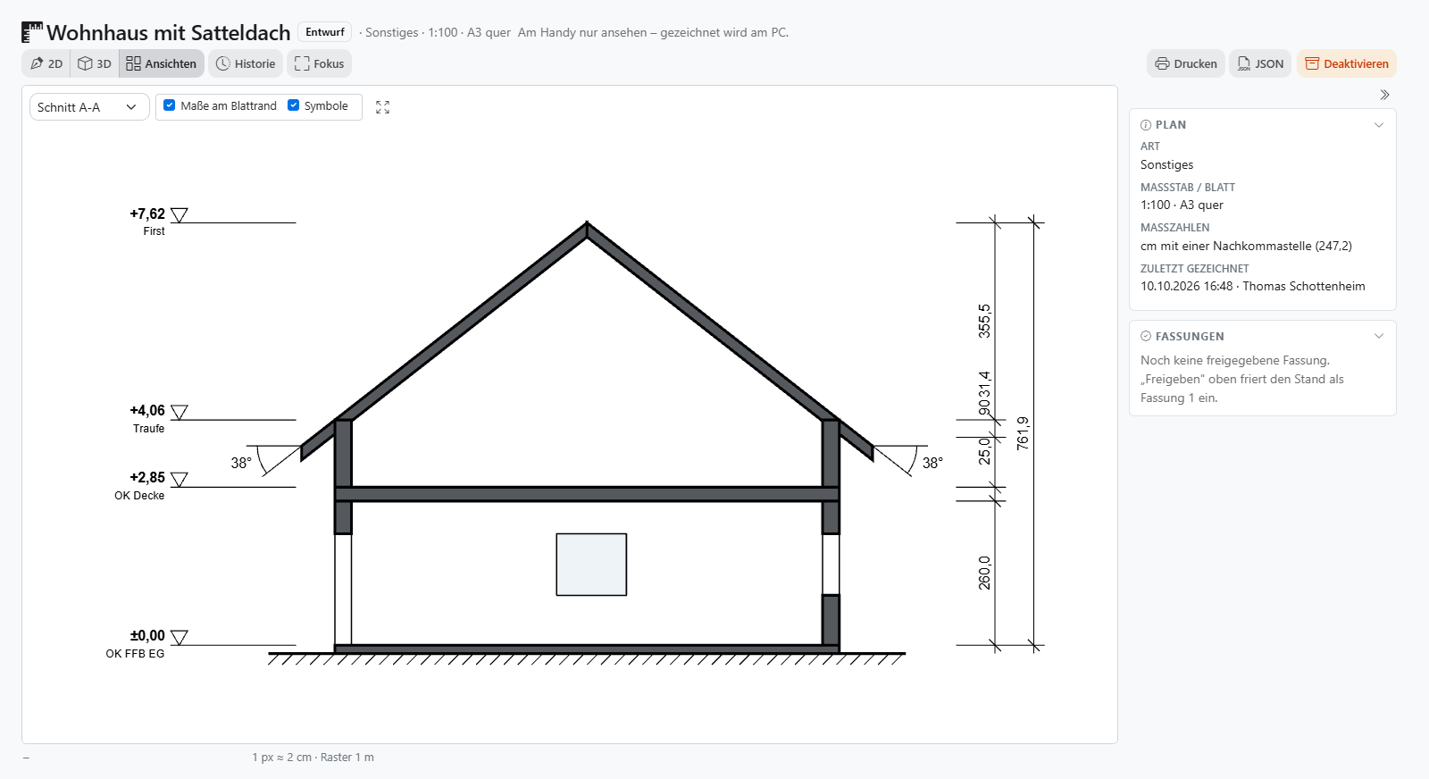Open the Schnitt A-A view dropdown
Screen dimensions: 1429x779
(x=89, y=107)
